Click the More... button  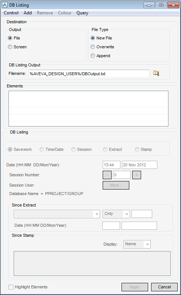click(116, 185)
